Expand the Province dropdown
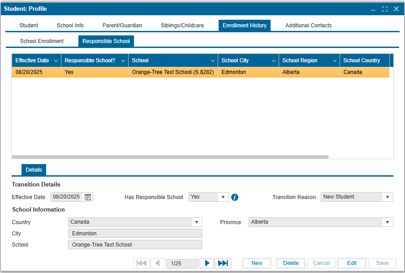 click(387, 222)
